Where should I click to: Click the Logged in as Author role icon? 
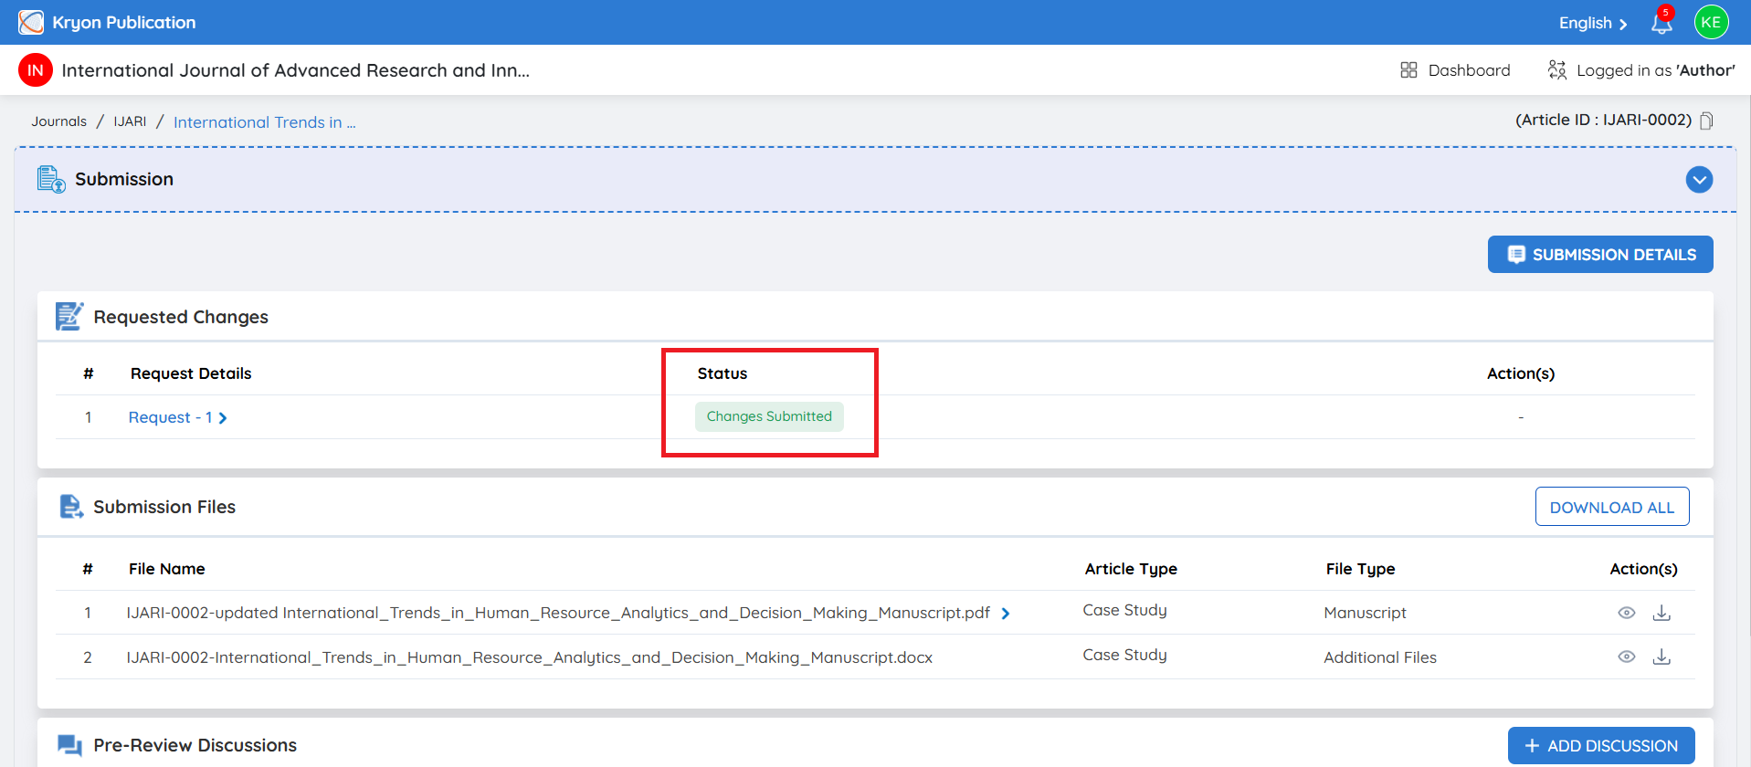[x=1557, y=70]
